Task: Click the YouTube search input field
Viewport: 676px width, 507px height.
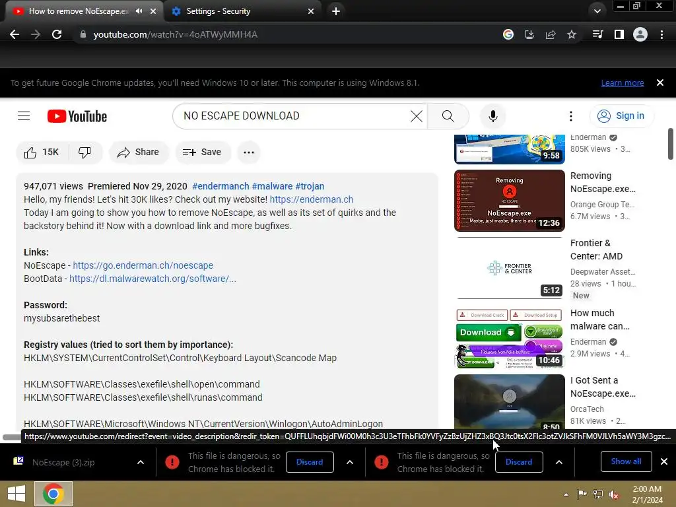Action: coord(293,116)
